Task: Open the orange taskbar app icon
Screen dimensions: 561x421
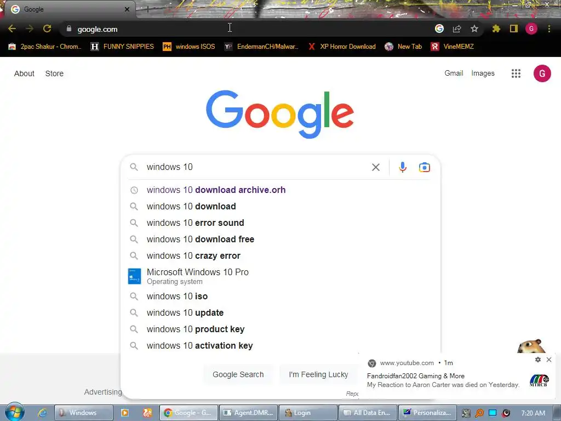Action: [x=147, y=413]
